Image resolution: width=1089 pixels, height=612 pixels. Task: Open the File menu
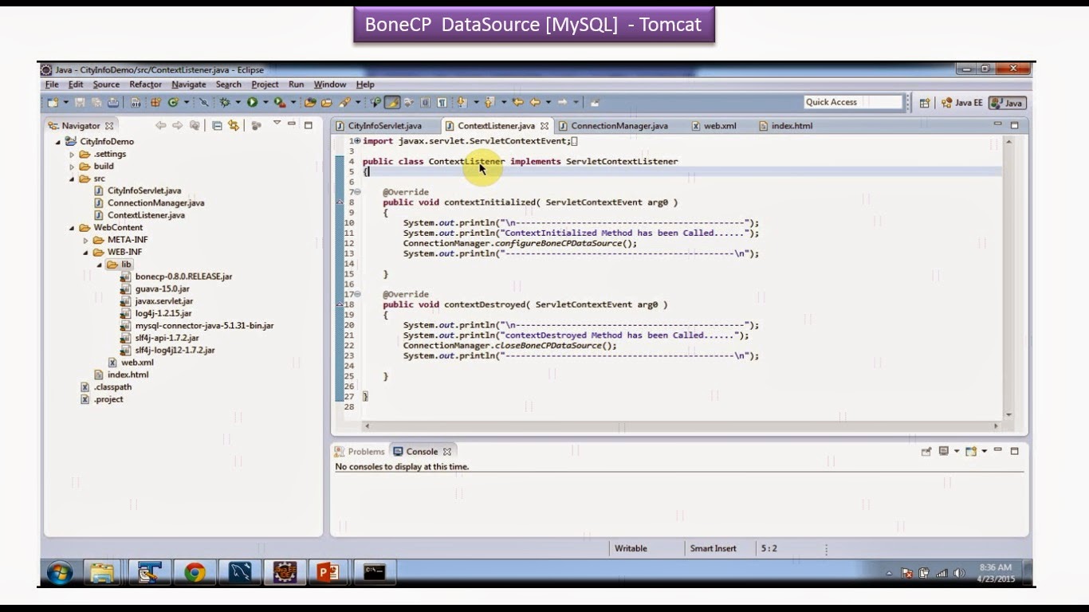click(x=52, y=84)
